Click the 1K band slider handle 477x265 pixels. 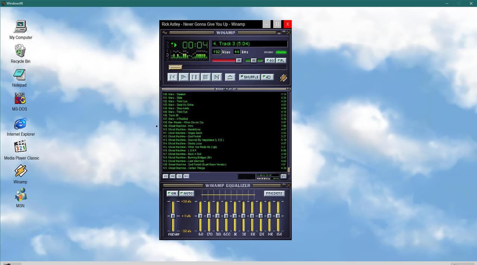(x=235, y=216)
